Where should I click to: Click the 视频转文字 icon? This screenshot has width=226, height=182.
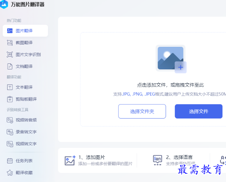tap(10, 144)
